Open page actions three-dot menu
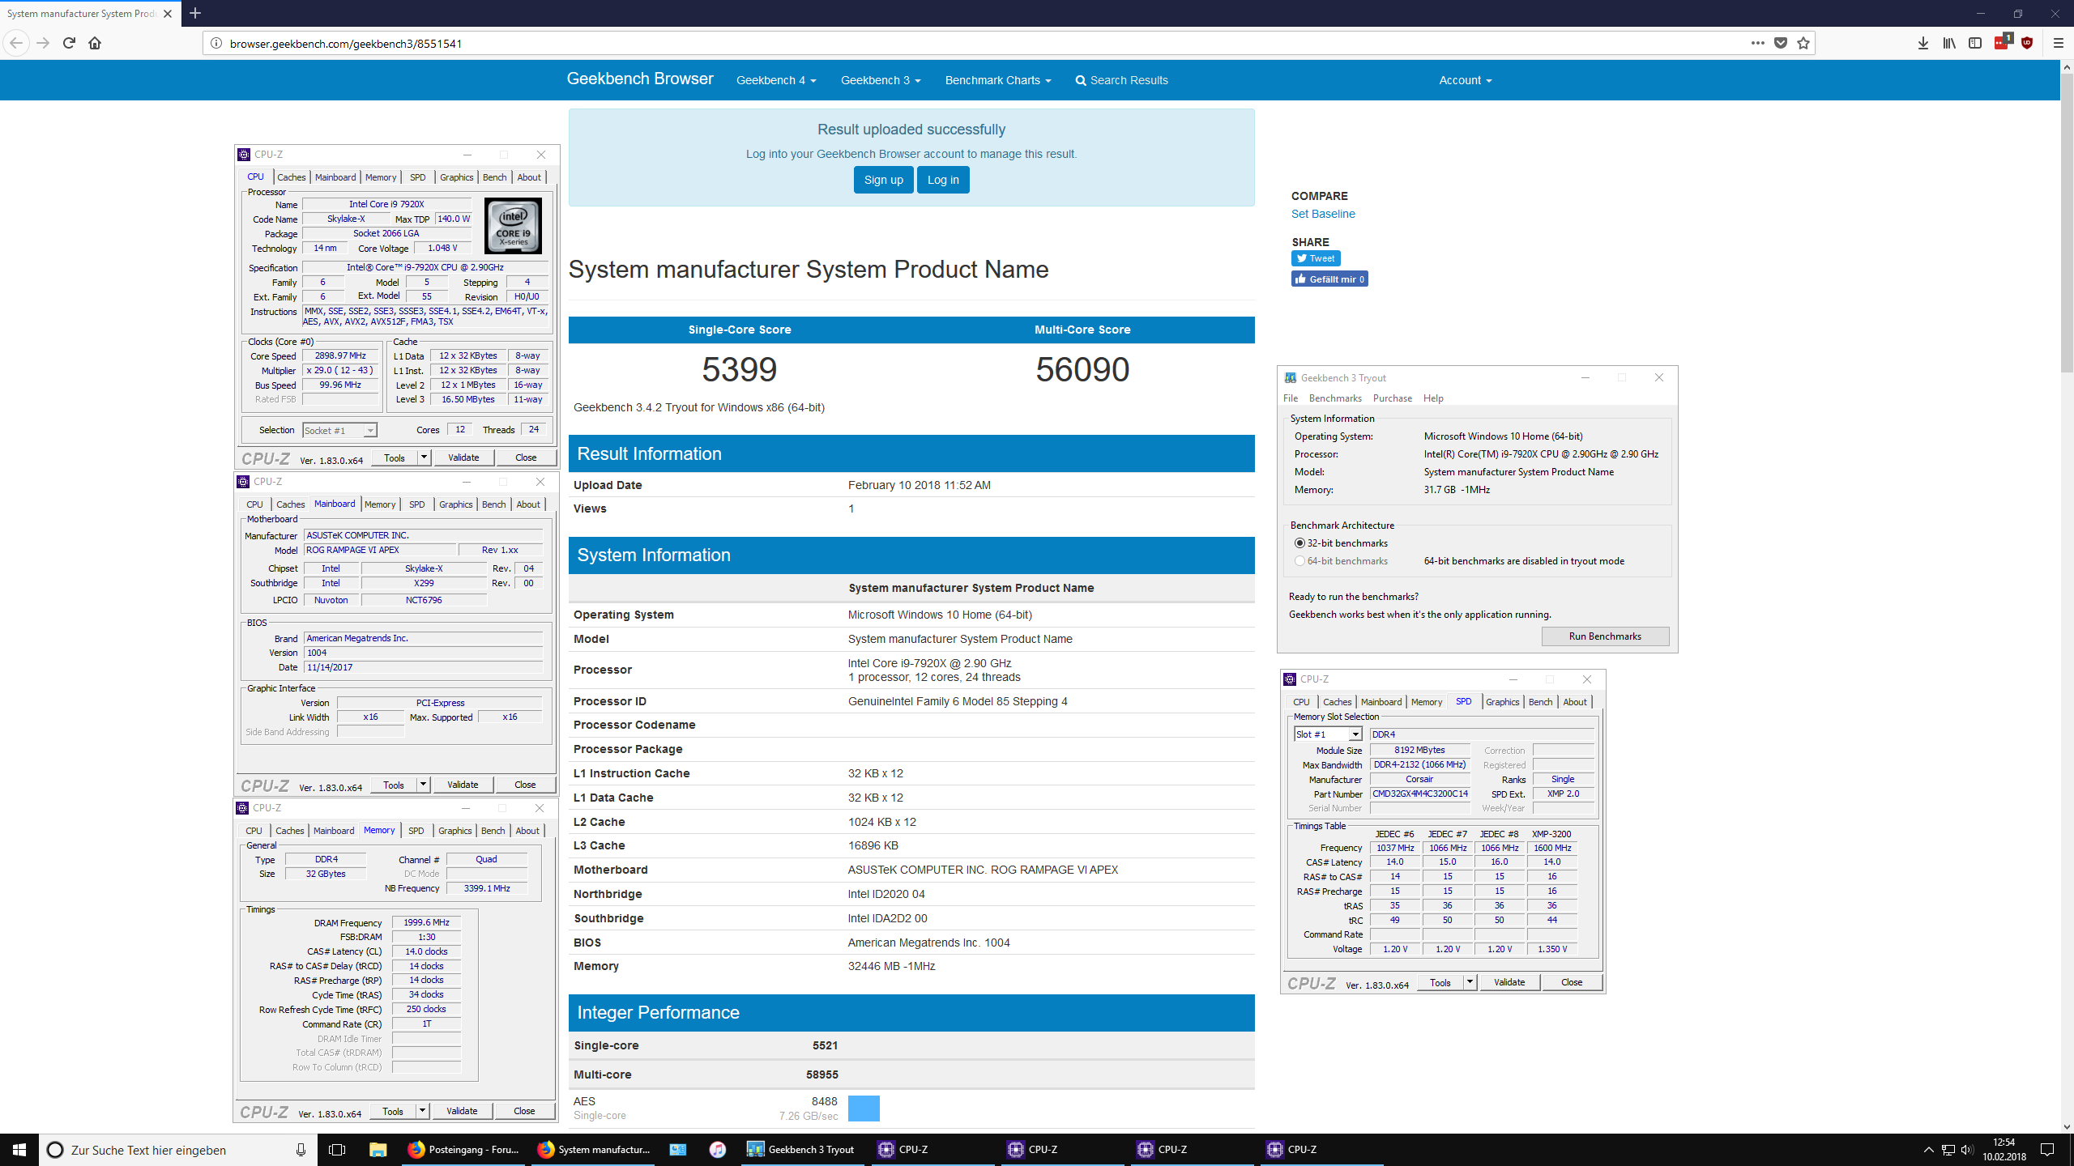Image resolution: width=2074 pixels, height=1166 pixels. click(1757, 43)
